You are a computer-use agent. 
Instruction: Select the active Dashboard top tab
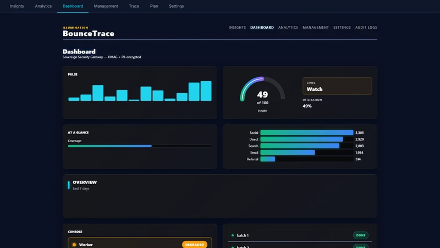coord(73,6)
